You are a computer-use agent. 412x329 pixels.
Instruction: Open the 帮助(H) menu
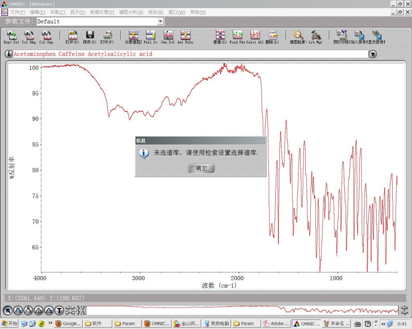[198, 12]
